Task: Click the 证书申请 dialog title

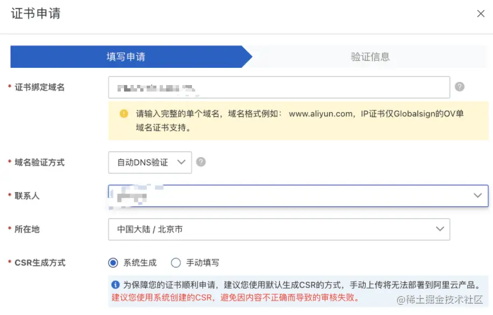Action: click(x=36, y=13)
